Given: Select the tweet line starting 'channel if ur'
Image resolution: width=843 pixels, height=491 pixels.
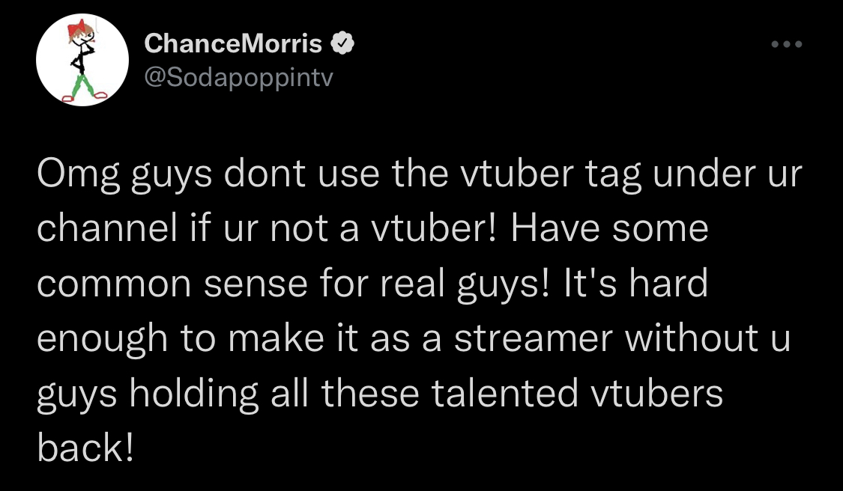Looking at the screenshot, I should 372,228.
